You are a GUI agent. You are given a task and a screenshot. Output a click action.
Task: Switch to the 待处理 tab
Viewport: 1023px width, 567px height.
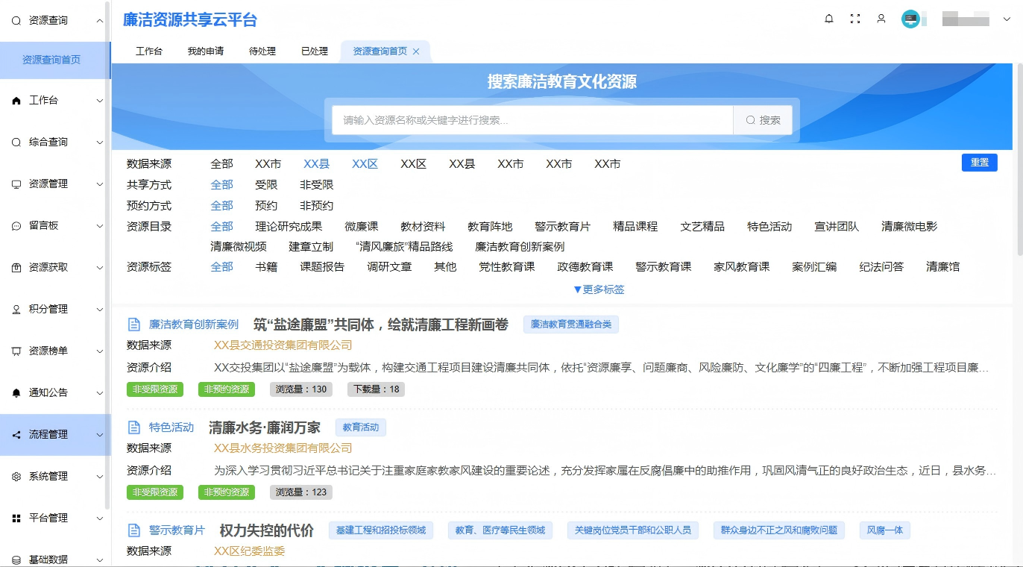pos(262,51)
